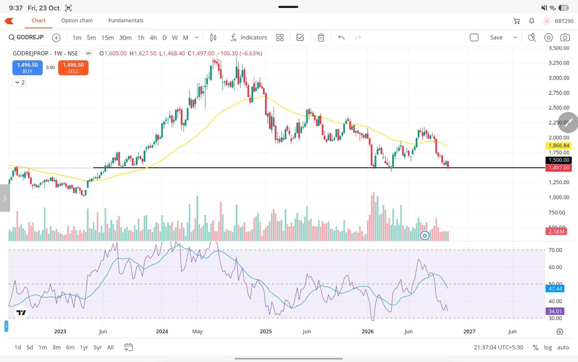Expand more timeframes dropdown chevron
This screenshot has height=362, width=578.
click(197, 38)
